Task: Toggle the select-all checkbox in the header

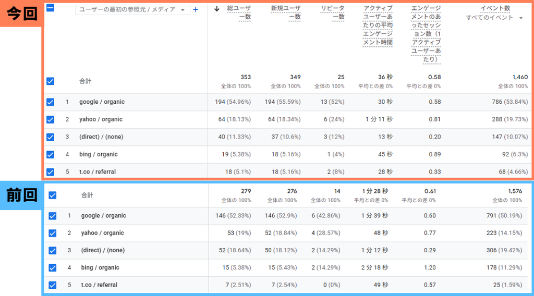Action: tap(50, 7)
